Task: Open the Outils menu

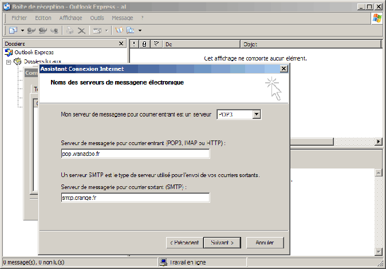Action: [97, 18]
